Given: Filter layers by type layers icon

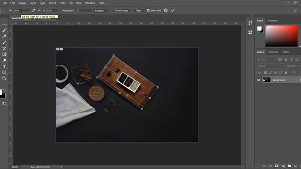Looking at the screenshot, I should coord(292,60).
